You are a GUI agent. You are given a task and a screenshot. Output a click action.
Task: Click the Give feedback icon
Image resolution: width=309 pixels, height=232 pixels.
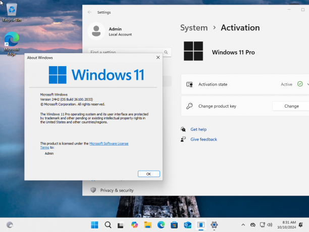183,140
